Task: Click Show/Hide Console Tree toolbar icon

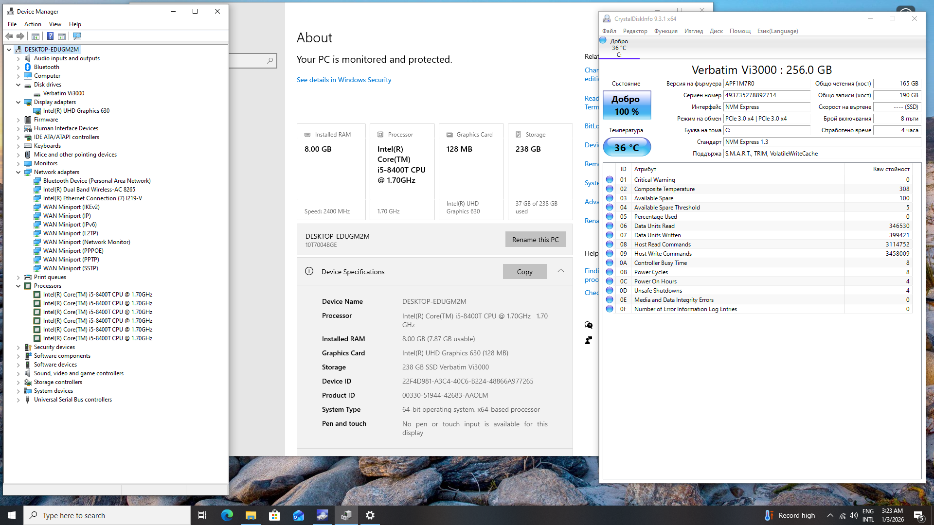Action: pos(36,36)
